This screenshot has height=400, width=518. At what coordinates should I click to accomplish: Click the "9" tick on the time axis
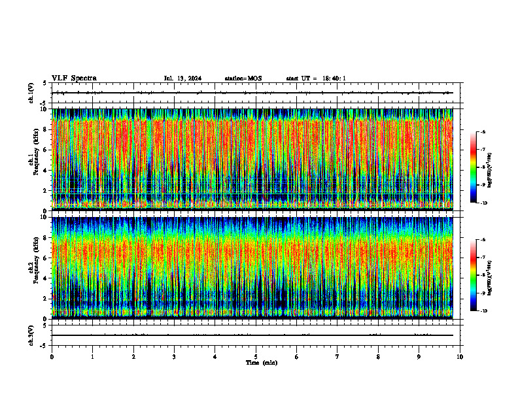[x=419, y=357]
